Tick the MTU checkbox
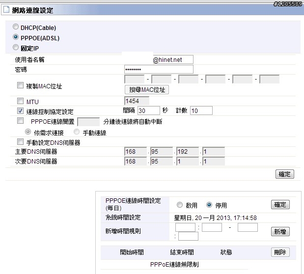The height and width of the screenshot is (274, 304). 20,101
